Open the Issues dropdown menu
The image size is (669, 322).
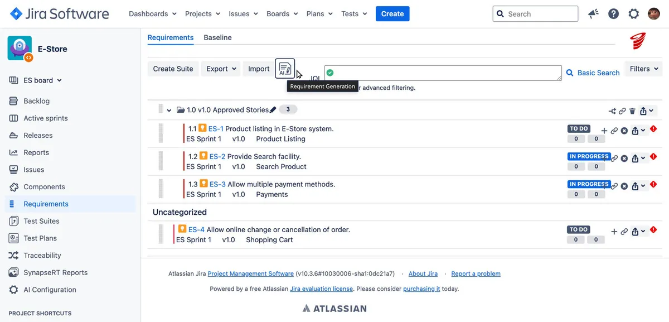244,14
